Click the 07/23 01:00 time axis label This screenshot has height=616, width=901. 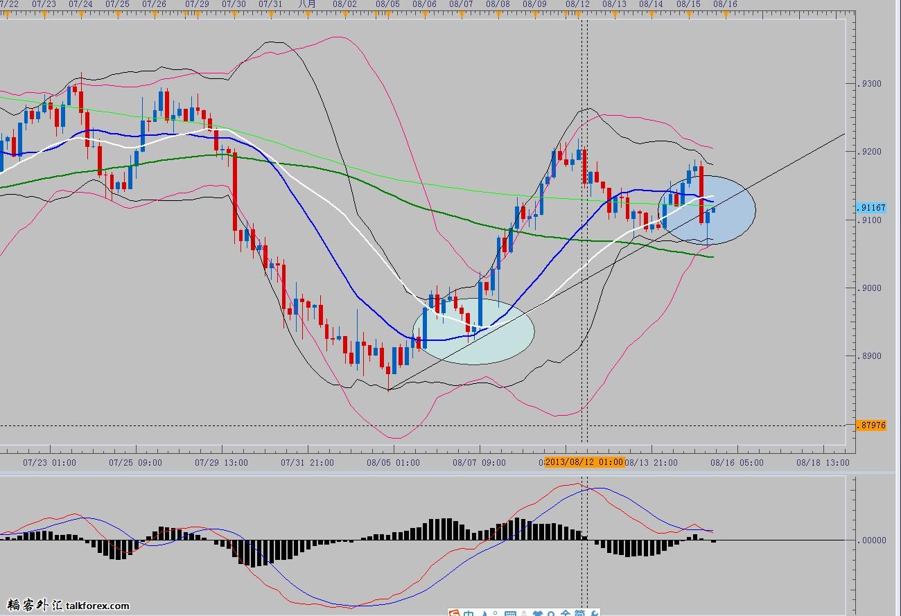pos(49,462)
